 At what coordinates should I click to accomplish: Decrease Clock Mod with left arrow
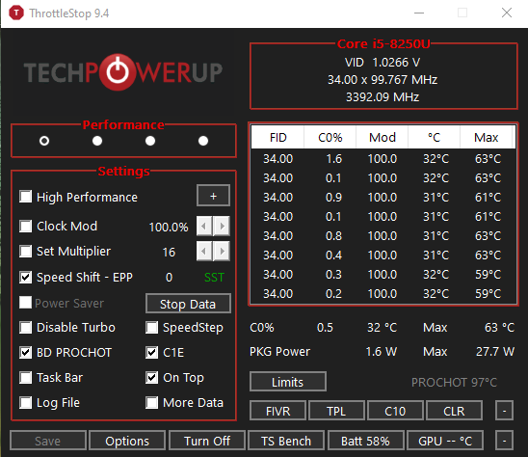(204, 226)
